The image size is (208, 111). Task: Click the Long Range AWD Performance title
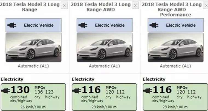tap(172, 9)
